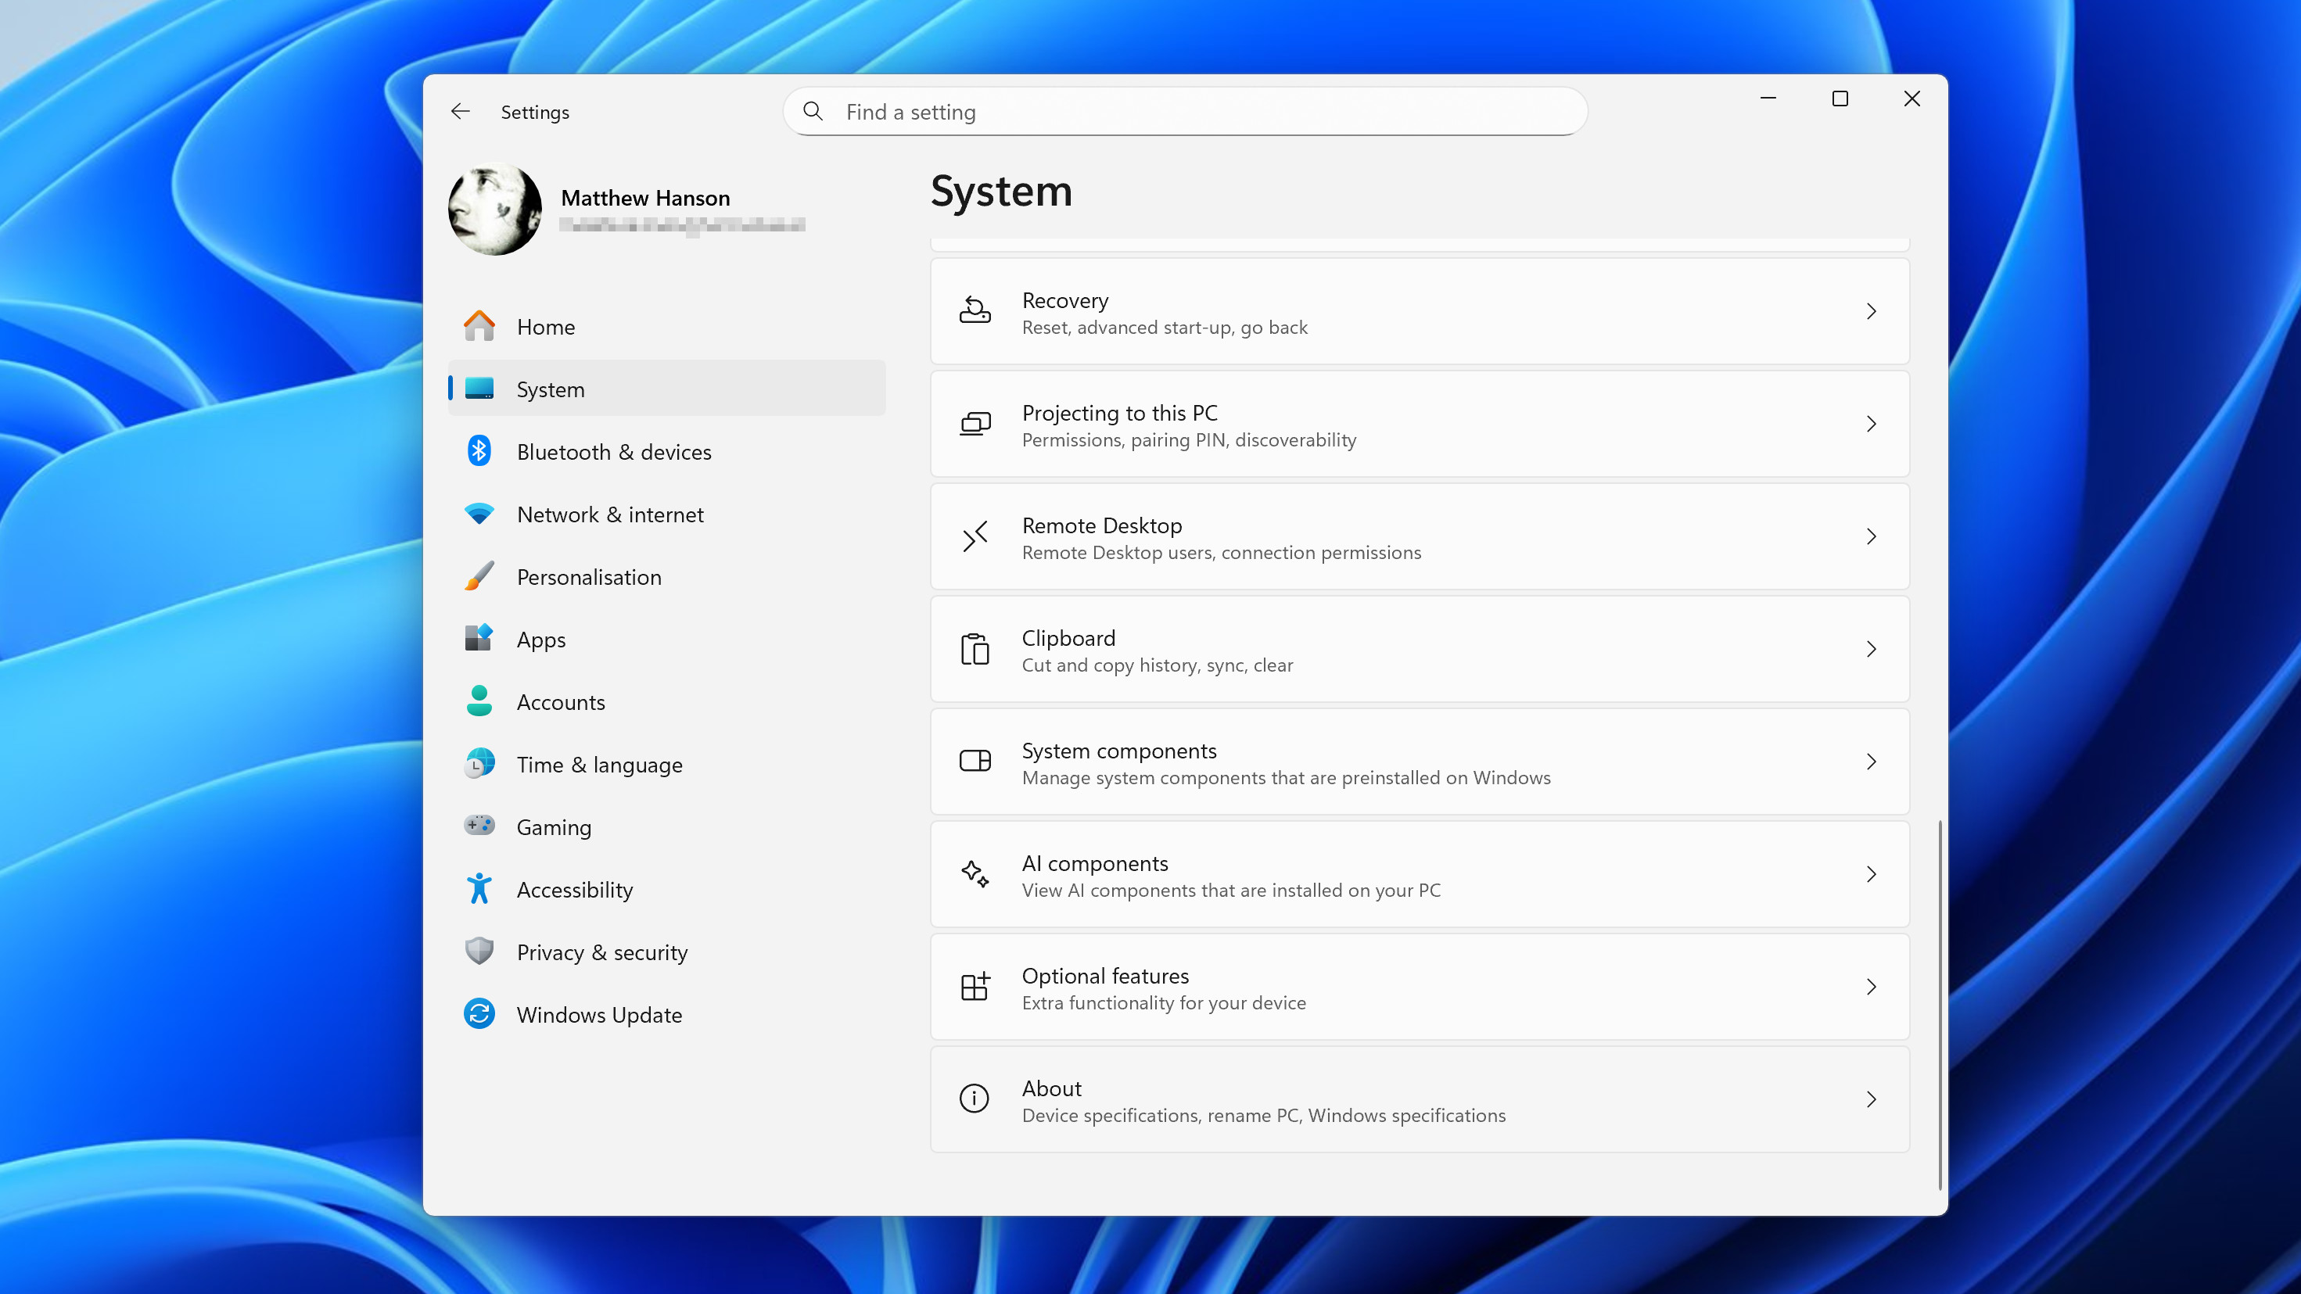Screen dimensions: 2301x1294
Task: Click the back arrow near Settings title
Action: (459, 111)
